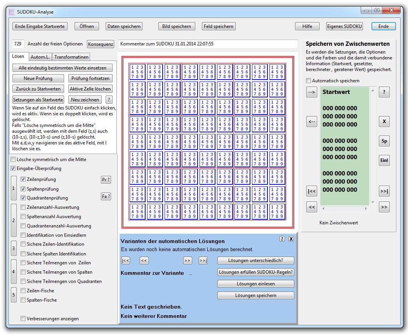Jump to last saved value with '>>|'
Screen dimensions: 408x335
click(384, 191)
